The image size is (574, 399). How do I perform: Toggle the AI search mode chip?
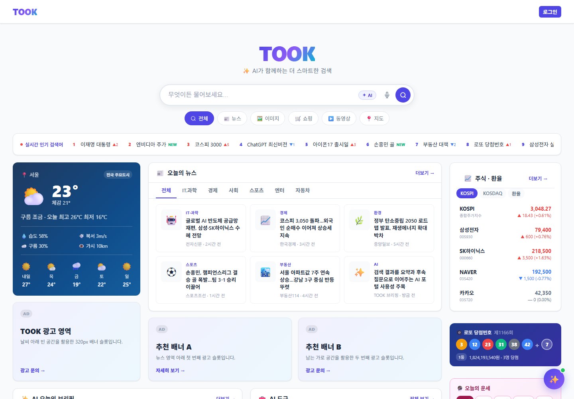[367, 95]
